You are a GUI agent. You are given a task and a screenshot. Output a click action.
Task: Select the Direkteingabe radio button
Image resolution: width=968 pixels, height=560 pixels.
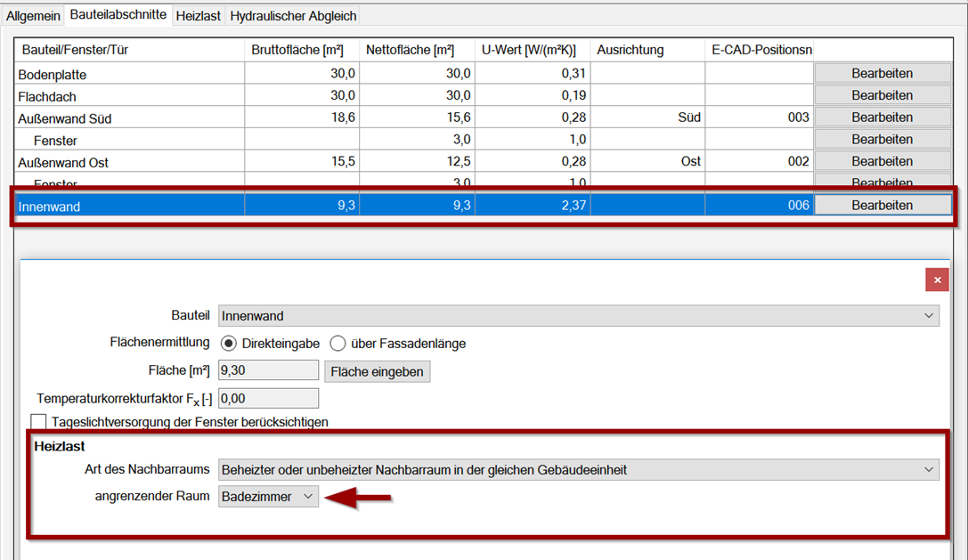click(x=228, y=344)
